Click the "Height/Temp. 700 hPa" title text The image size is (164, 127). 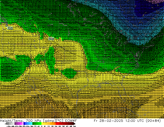click(20, 121)
